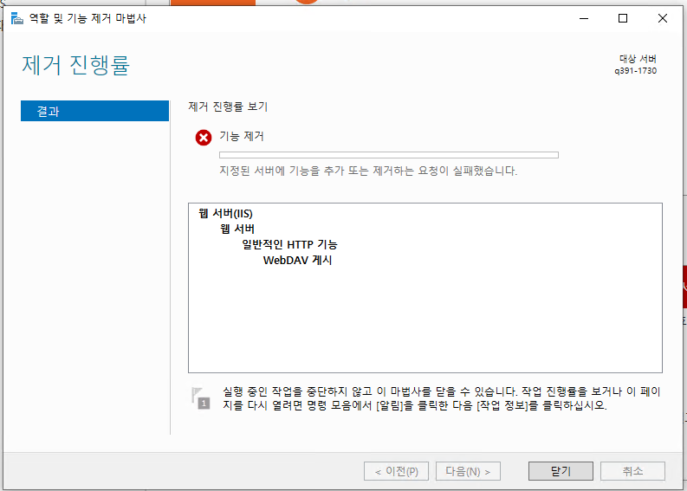Click the red error icon beside 기능 제거
This screenshot has height=491, width=687.
tap(204, 138)
